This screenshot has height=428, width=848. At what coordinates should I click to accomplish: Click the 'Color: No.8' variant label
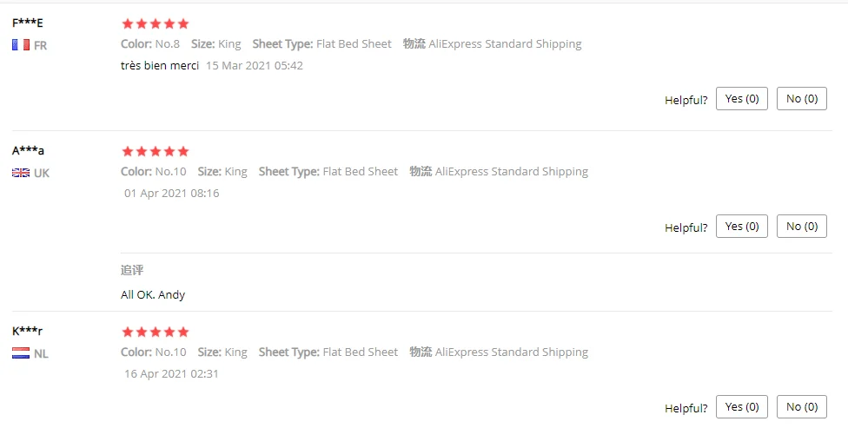pyautogui.click(x=150, y=44)
